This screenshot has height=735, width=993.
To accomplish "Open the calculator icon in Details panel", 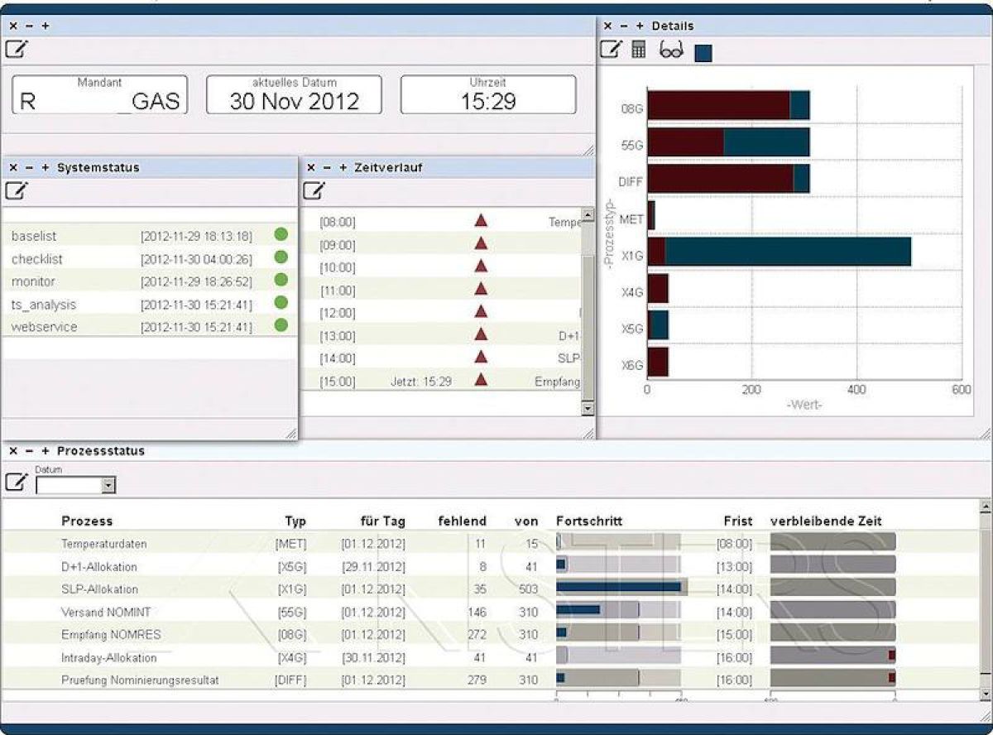I will coord(638,50).
